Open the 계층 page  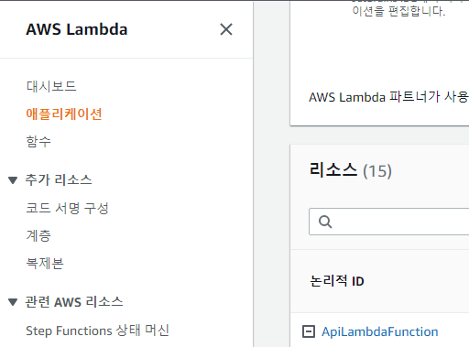(x=38, y=235)
